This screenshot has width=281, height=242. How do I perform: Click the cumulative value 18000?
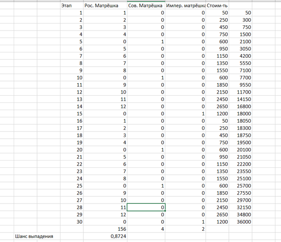(x=240, y=114)
